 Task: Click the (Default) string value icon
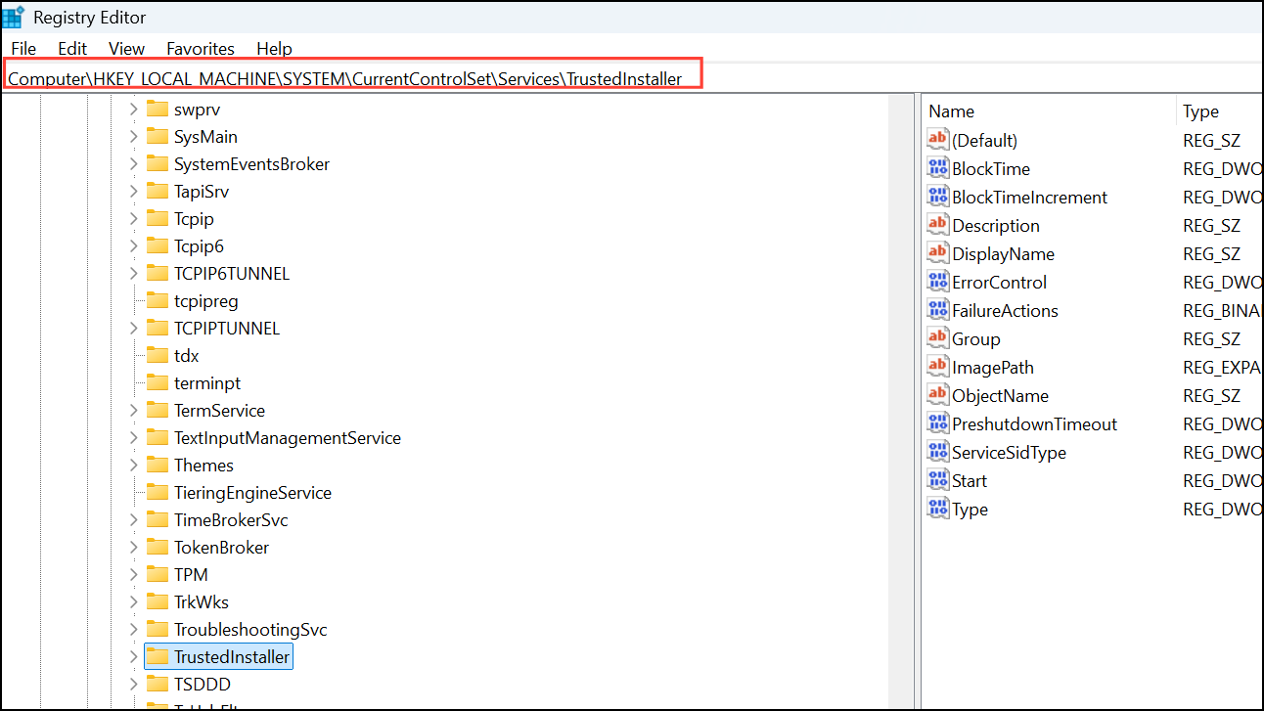(938, 140)
